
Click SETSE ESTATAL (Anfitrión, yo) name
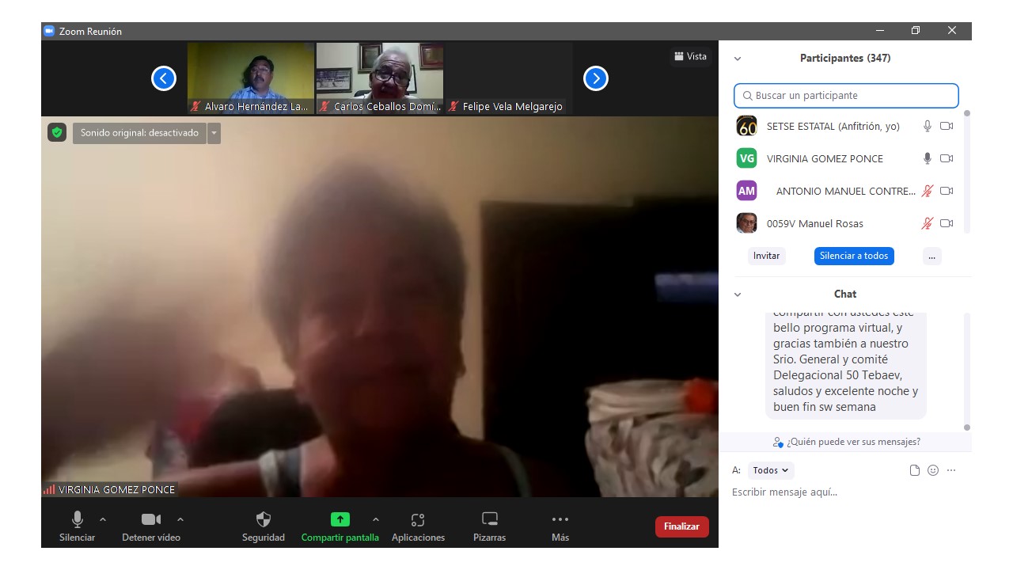pyautogui.click(x=833, y=126)
